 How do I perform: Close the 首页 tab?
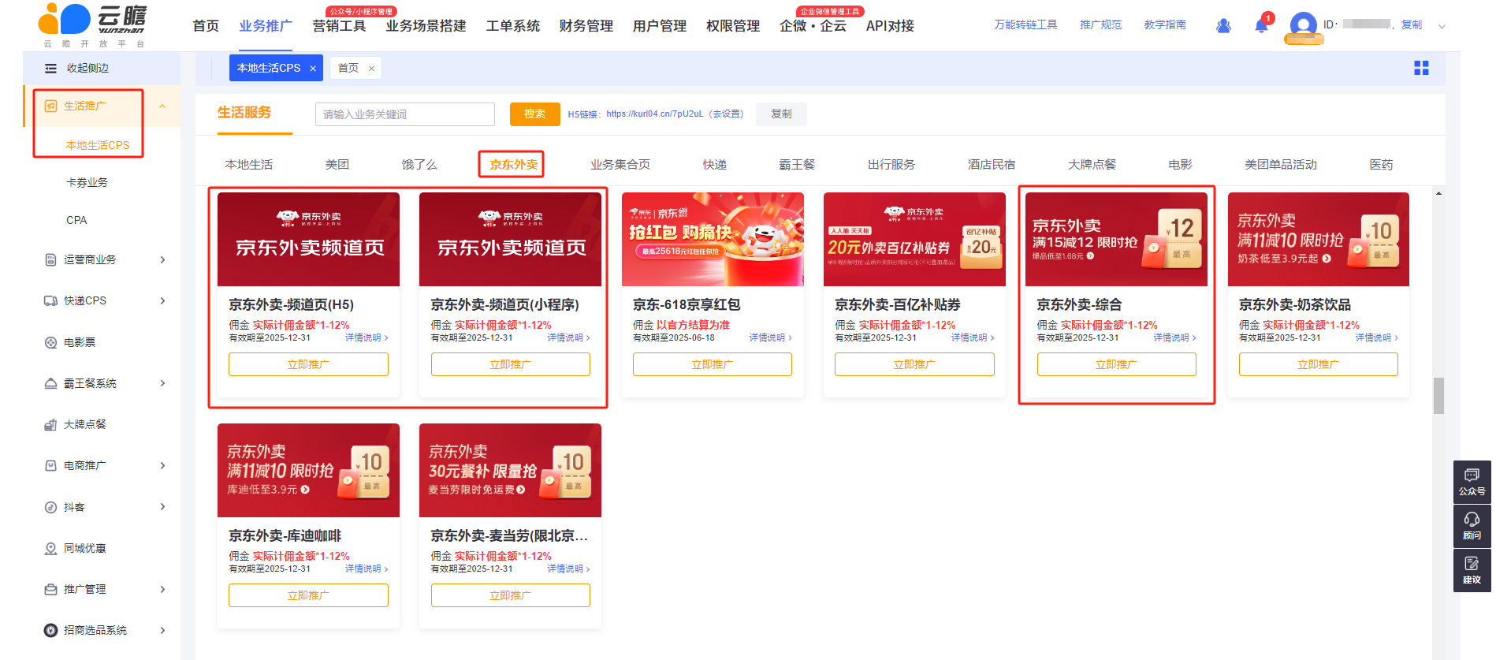tap(371, 69)
